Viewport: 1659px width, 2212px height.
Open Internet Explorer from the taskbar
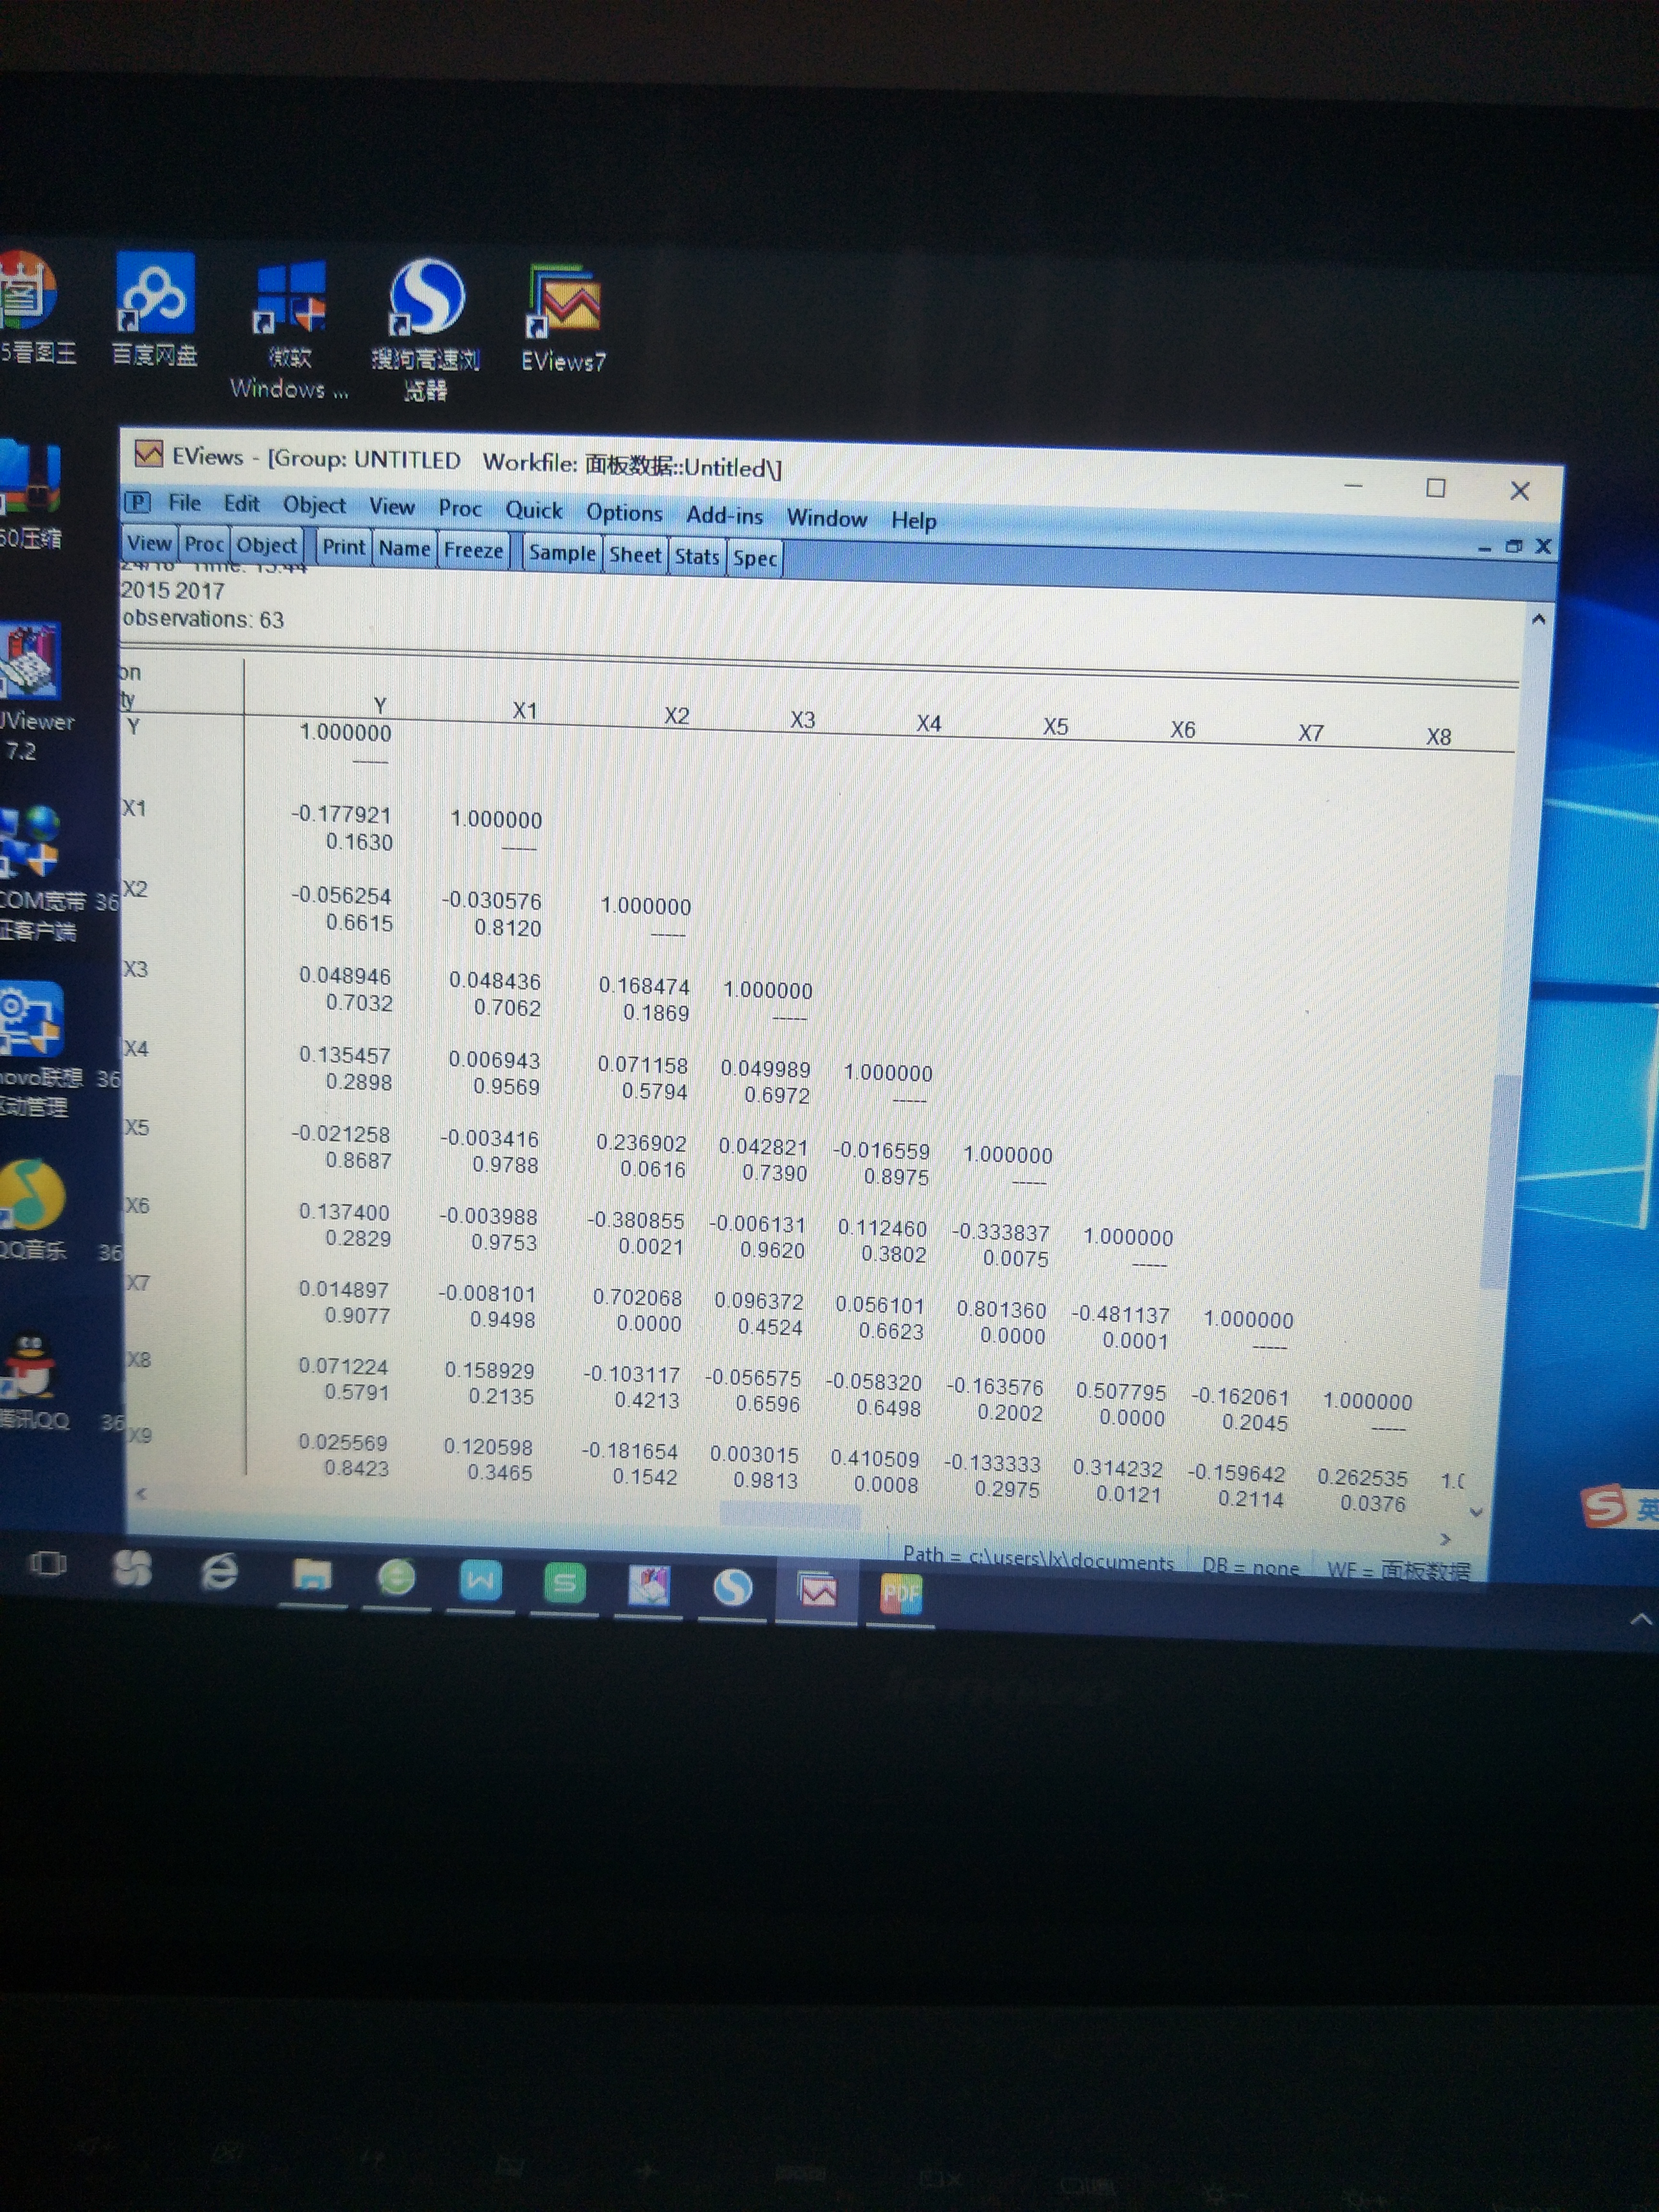pos(219,1572)
